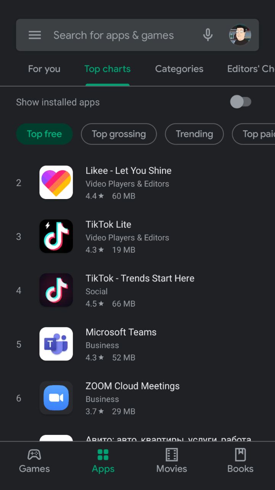Viewport: 275px width, 490px height.
Task: Open the Editors' Choice tab
Action: [251, 69]
